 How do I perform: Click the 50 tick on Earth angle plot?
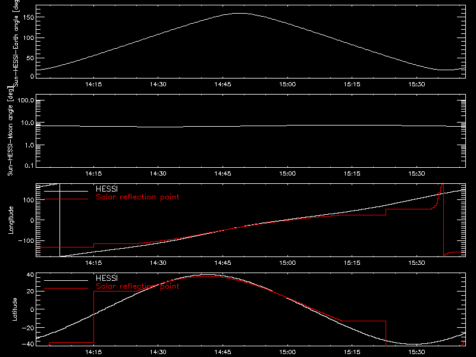(x=30, y=58)
